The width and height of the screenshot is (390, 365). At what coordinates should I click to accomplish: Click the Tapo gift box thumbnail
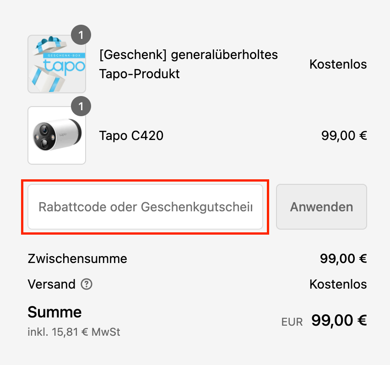click(57, 64)
